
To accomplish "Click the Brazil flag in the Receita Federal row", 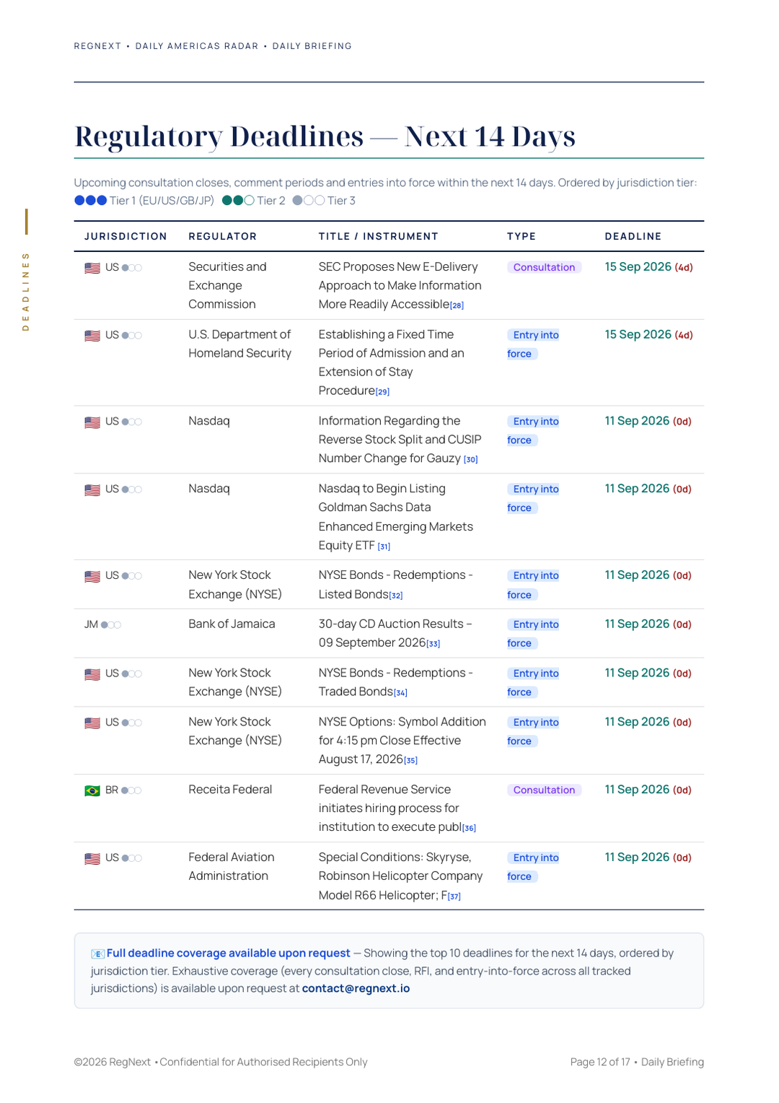I will click(92, 790).
